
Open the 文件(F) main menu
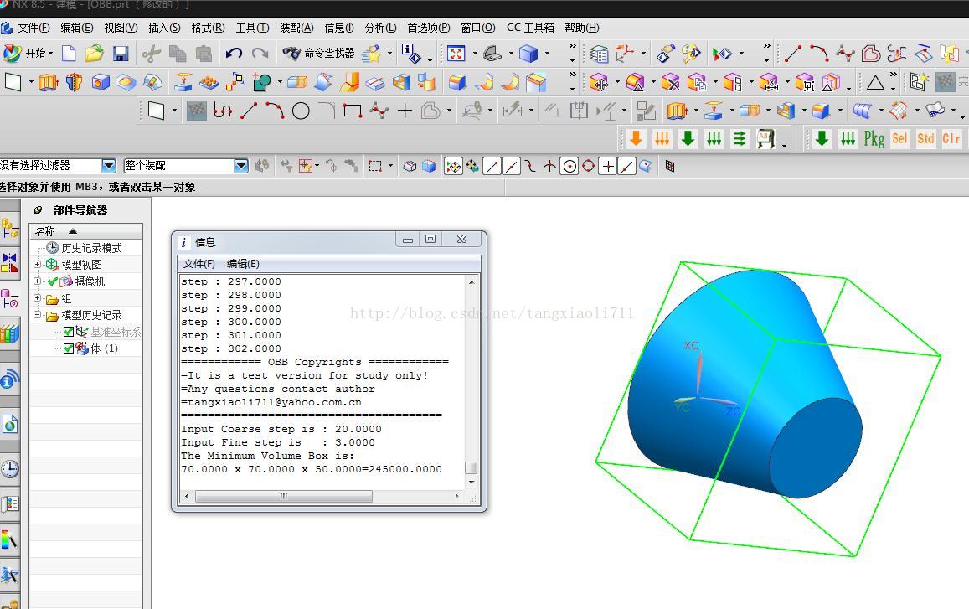pyautogui.click(x=34, y=28)
